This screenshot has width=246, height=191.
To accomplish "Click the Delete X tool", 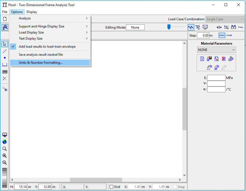I will (5, 78).
